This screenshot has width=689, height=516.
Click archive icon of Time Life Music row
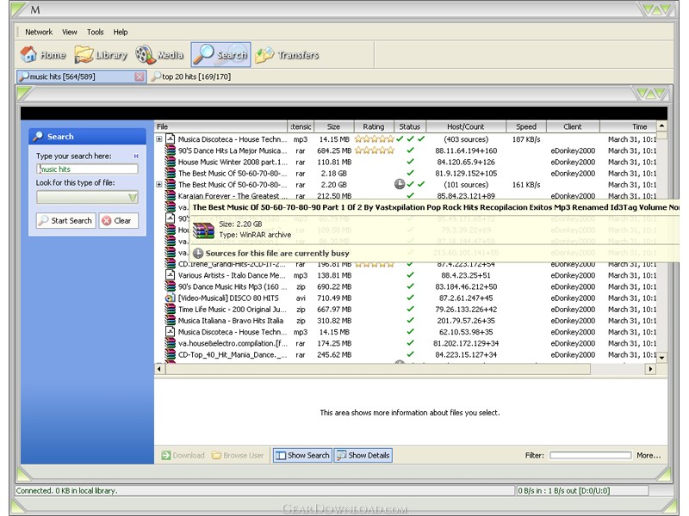[170, 310]
